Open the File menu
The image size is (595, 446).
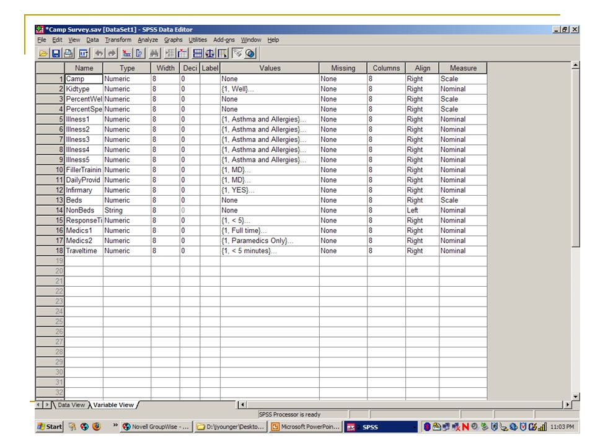click(42, 40)
